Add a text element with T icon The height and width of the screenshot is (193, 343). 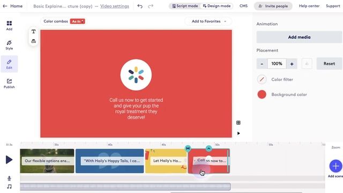[33, 32]
